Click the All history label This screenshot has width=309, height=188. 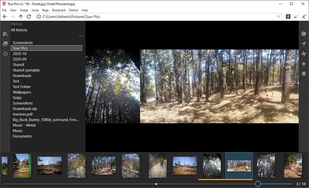(19, 30)
